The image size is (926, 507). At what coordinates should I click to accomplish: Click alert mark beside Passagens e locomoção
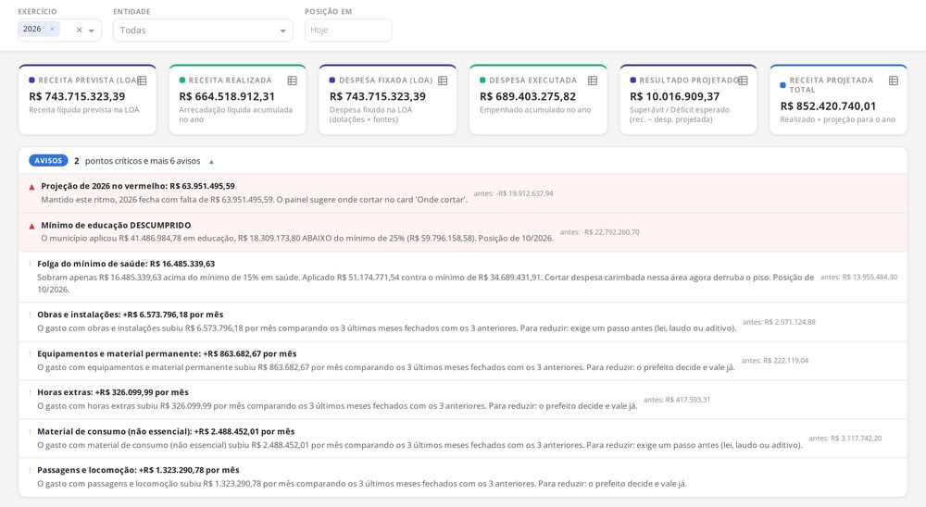[31, 470]
